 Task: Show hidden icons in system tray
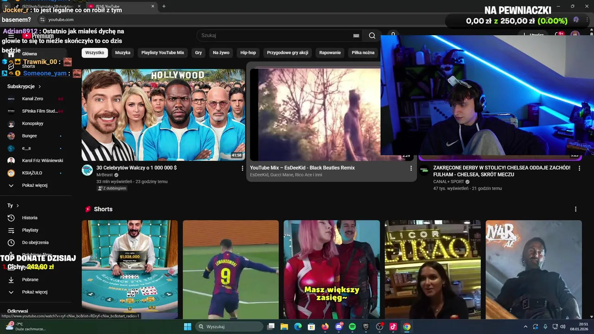(x=525, y=327)
